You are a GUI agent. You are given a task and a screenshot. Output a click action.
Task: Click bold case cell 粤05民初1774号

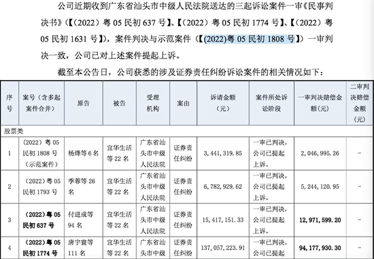41,248
